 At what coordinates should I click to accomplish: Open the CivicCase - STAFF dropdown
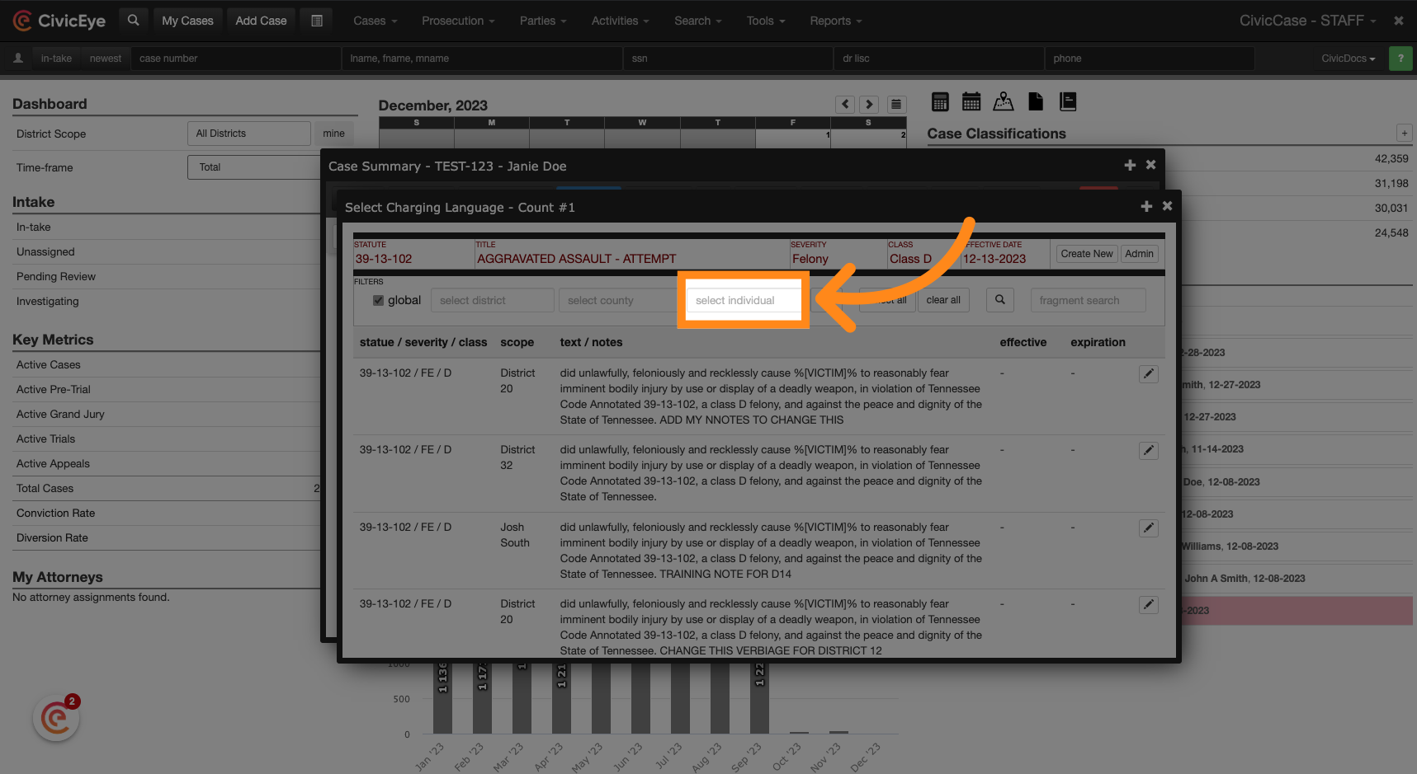[1308, 21]
